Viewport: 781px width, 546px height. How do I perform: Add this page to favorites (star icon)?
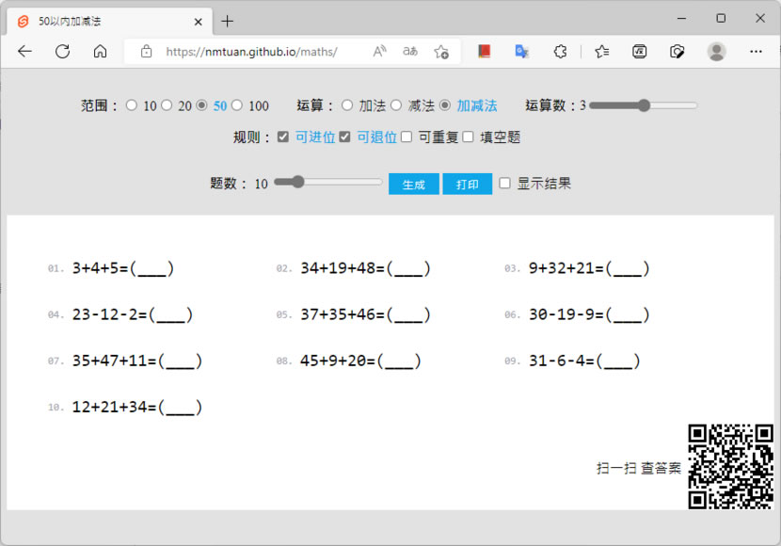[x=441, y=52]
